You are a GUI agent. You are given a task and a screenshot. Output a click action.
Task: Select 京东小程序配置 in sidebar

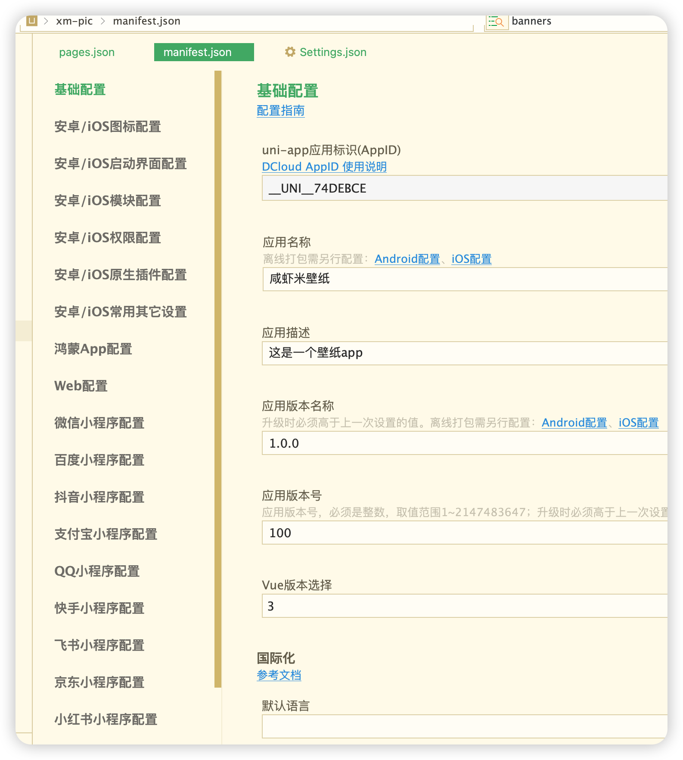click(99, 682)
